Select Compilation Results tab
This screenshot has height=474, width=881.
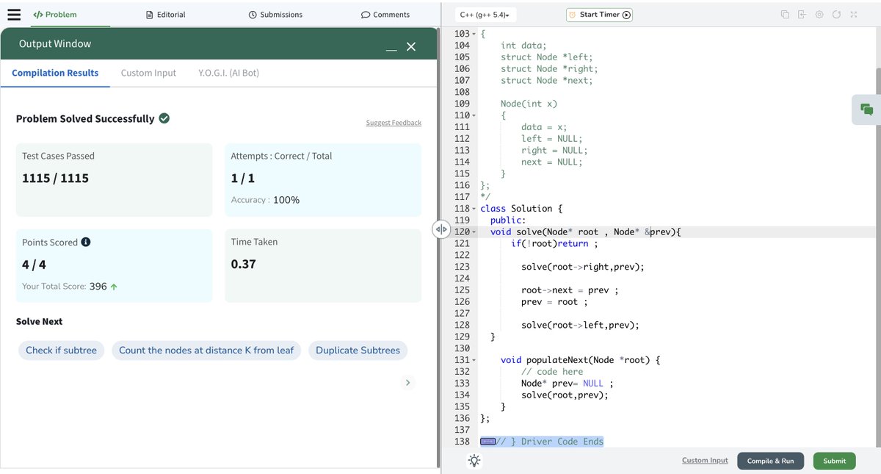(55, 73)
